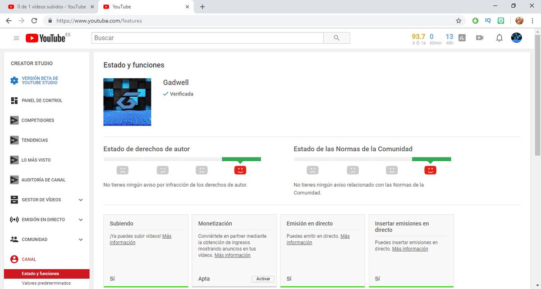Click the happy face under Normas de la Comunidad

click(431, 170)
